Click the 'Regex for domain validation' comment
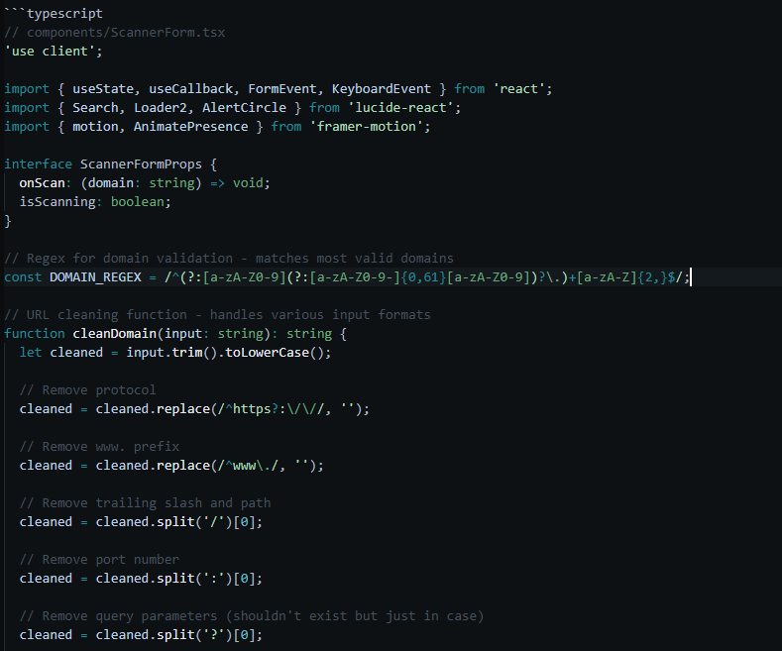 point(229,259)
